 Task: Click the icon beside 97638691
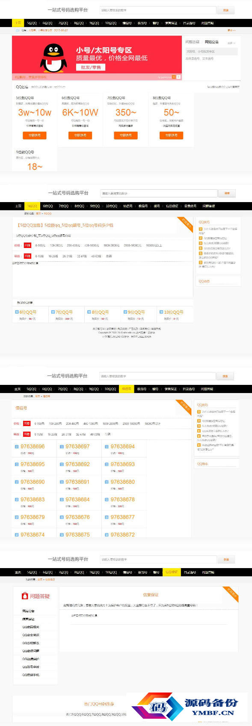62,482
